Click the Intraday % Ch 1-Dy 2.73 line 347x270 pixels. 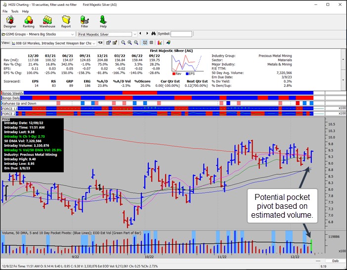click(x=24, y=136)
